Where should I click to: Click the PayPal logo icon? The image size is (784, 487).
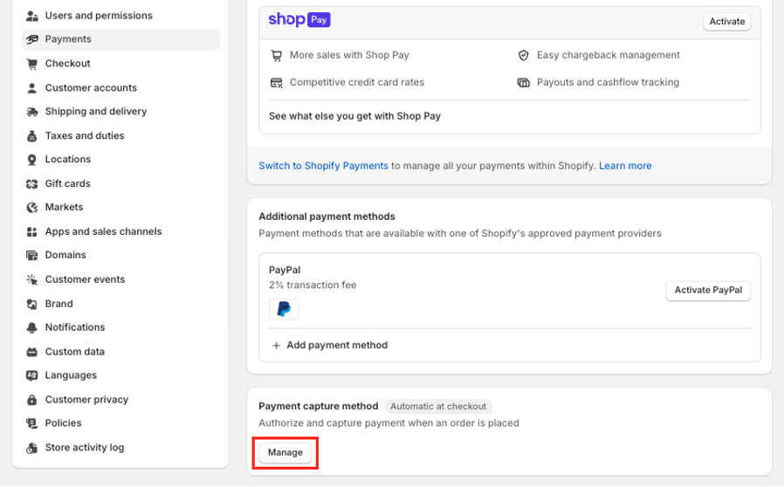(x=284, y=309)
